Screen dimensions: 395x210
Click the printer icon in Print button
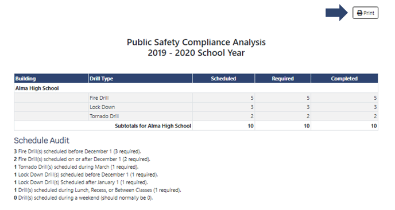tap(359, 13)
